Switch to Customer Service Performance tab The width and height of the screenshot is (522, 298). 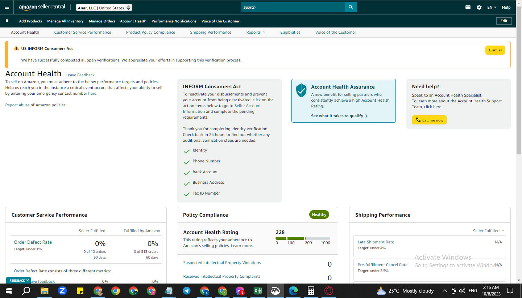pyautogui.click(x=83, y=32)
